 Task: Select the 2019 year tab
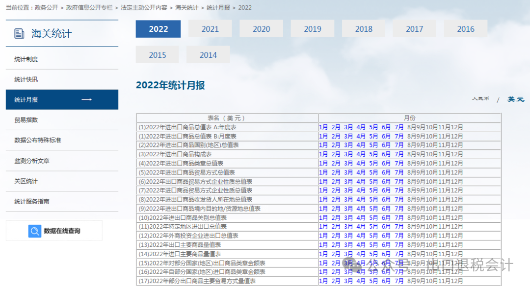(x=312, y=29)
